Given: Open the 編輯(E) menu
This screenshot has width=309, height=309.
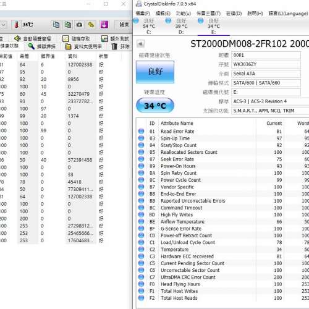Looking at the screenshot, I should pyautogui.click(x=163, y=14).
